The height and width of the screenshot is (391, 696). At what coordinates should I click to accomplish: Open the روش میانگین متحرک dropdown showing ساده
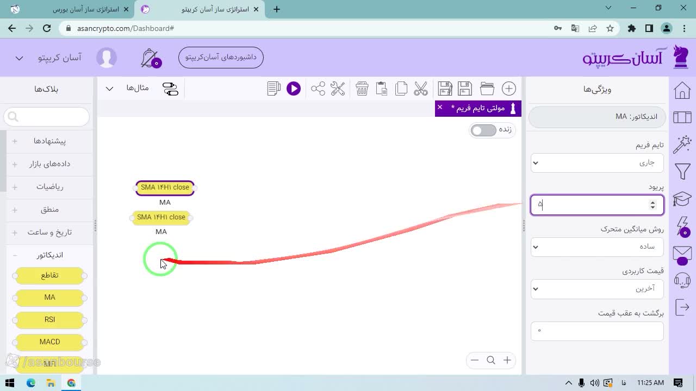(x=597, y=247)
